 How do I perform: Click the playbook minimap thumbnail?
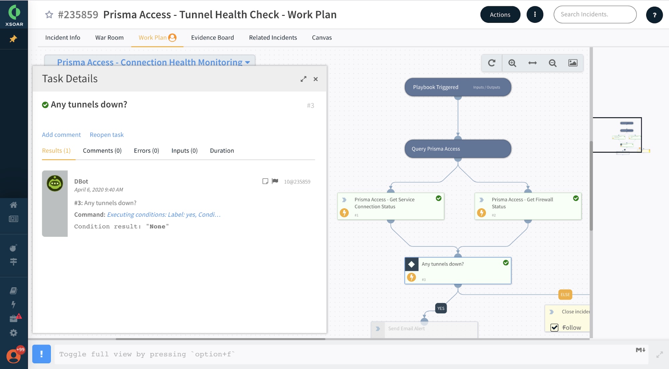click(617, 135)
